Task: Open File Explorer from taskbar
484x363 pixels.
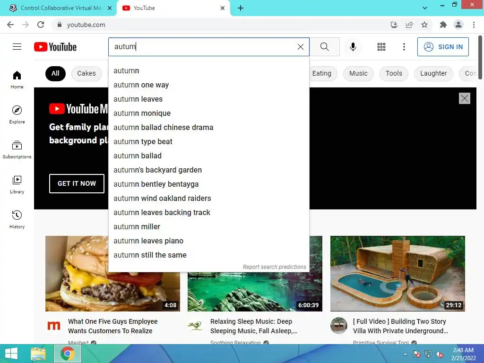Action: point(38,354)
